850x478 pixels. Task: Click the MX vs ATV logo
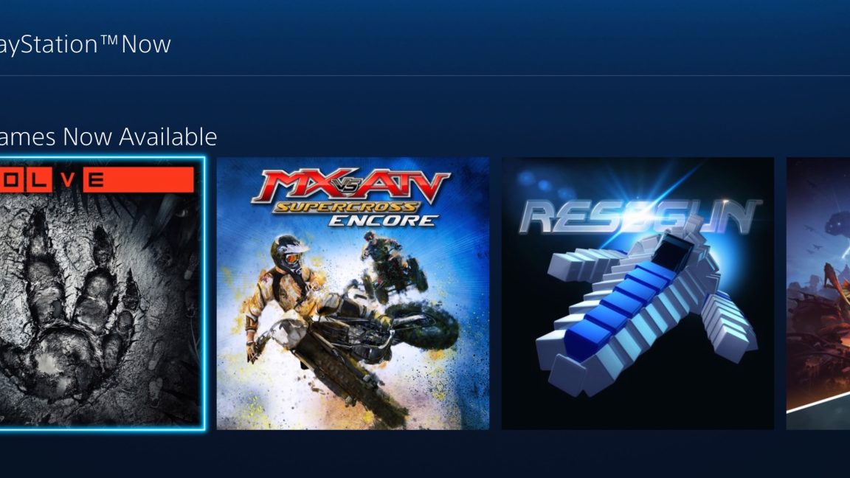pos(350,185)
